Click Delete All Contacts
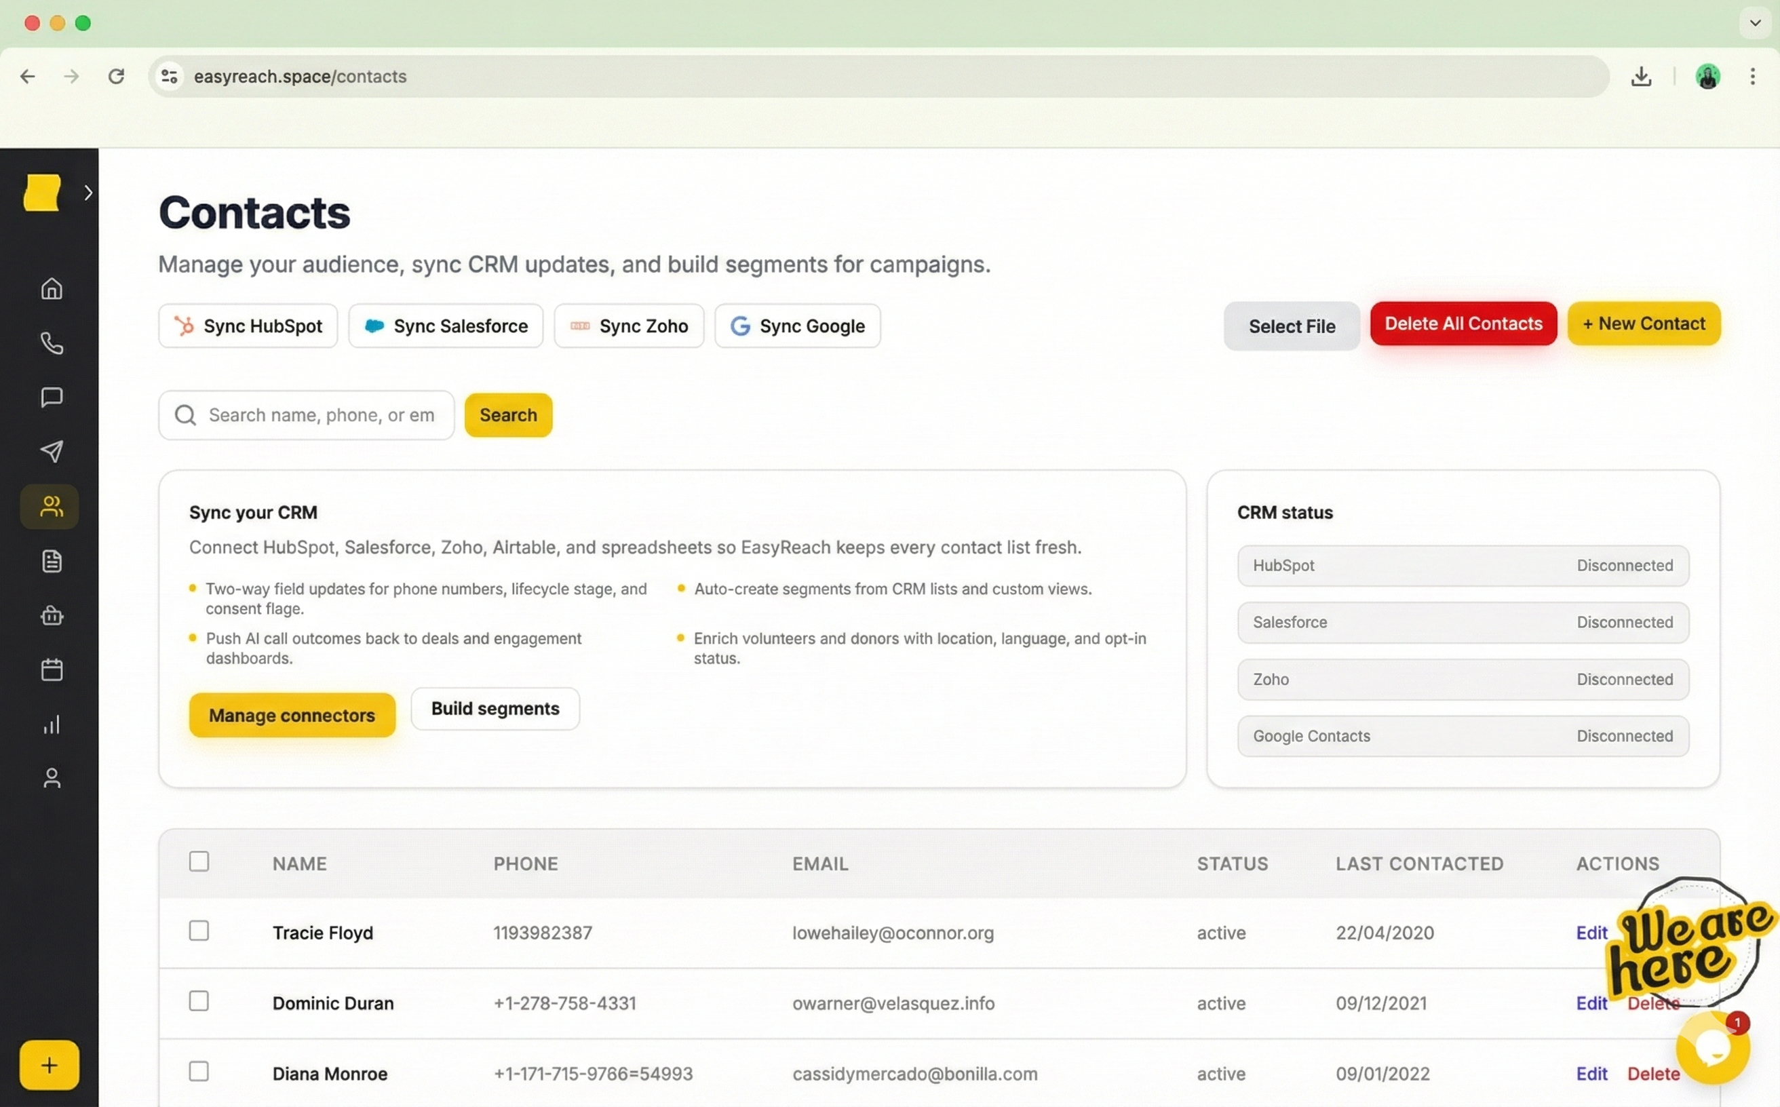The height and width of the screenshot is (1107, 1780). pos(1463,323)
